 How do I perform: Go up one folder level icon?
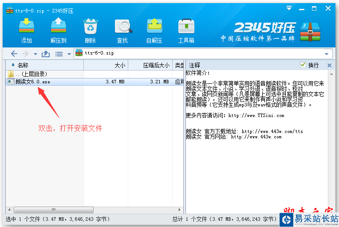point(46,54)
